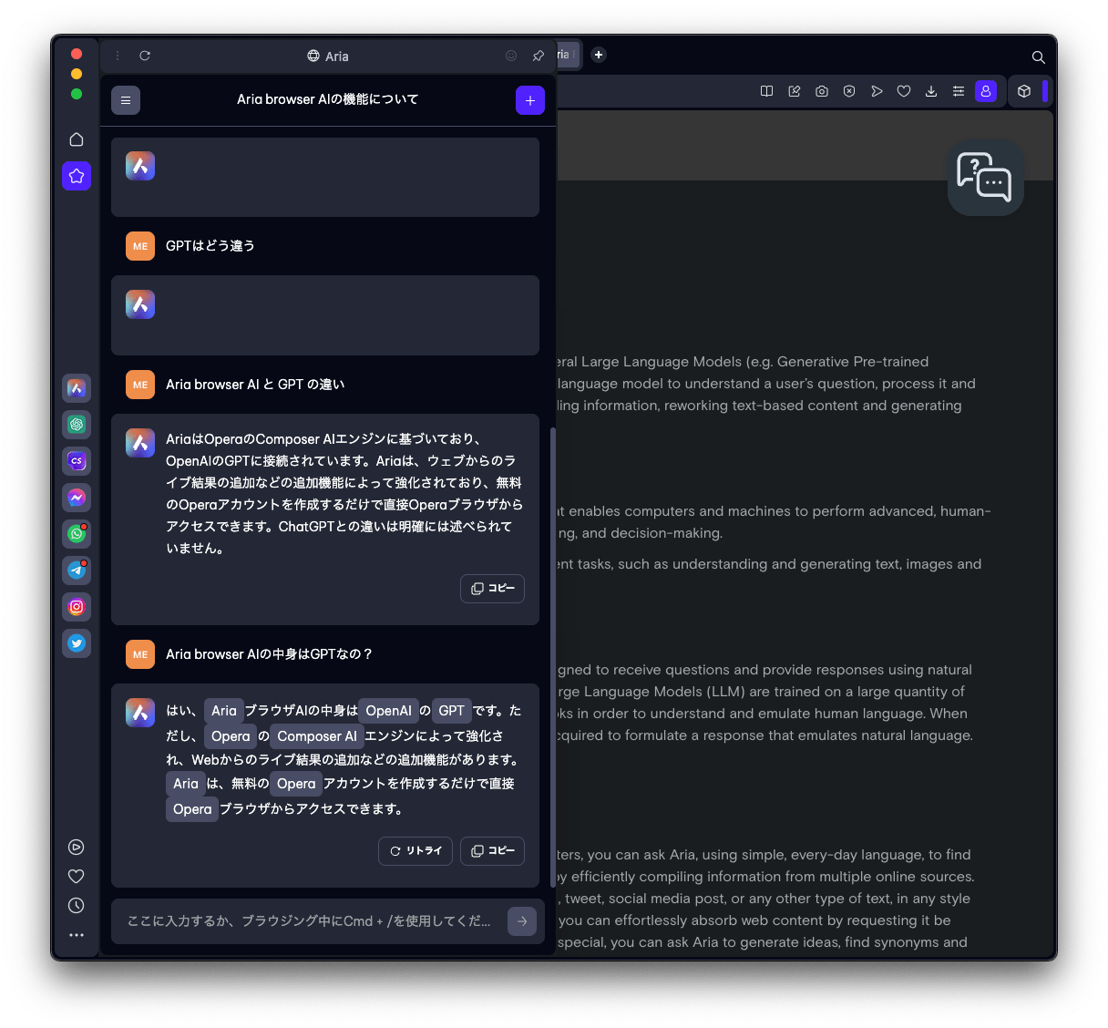Image resolution: width=1108 pixels, height=1028 pixels.
Task: Click the Aria chip before は、無料の
Action: [186, 784]
